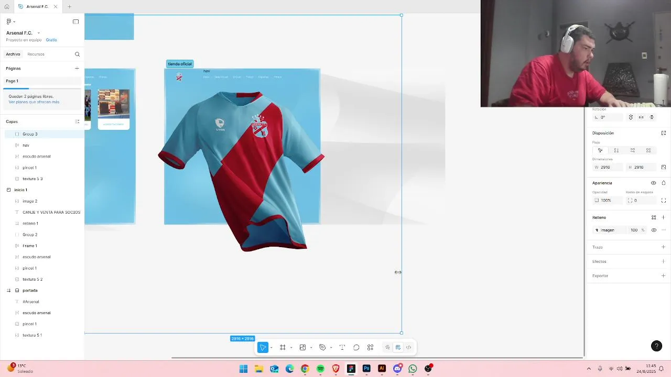Image resolution: width=671 pixels, height=377 pixels.
Task: Select the Comment bubble tool
Action: point(356,347)
